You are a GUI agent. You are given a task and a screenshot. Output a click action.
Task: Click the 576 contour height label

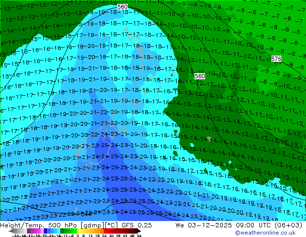pos(276,59)
